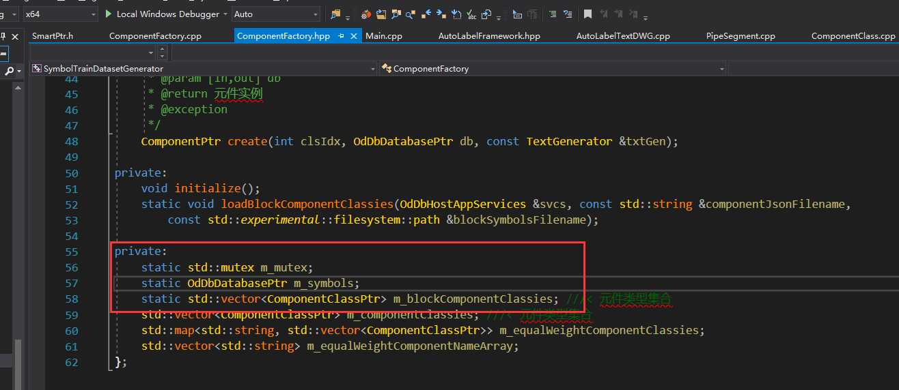Click the create function name on line 48
This screenshot has width=899, height=390.
[248, 141]
